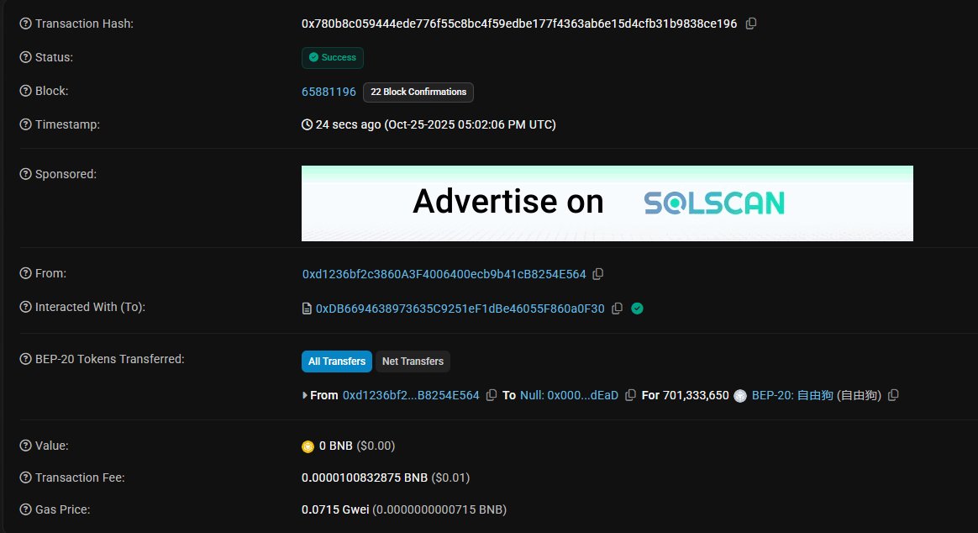Click the token amount 701,333,650
This screenshot has height=533, width=978.
click(x=696, y=395)
